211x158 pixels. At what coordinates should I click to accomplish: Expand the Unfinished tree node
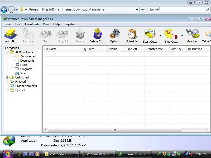point(7,77)
